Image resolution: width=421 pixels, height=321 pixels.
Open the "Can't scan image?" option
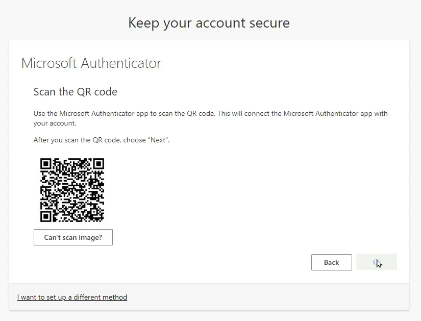[x=73, y=237]
